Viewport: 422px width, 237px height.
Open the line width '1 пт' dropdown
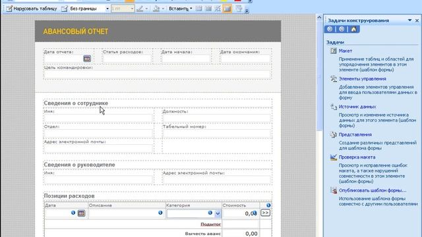132,9
